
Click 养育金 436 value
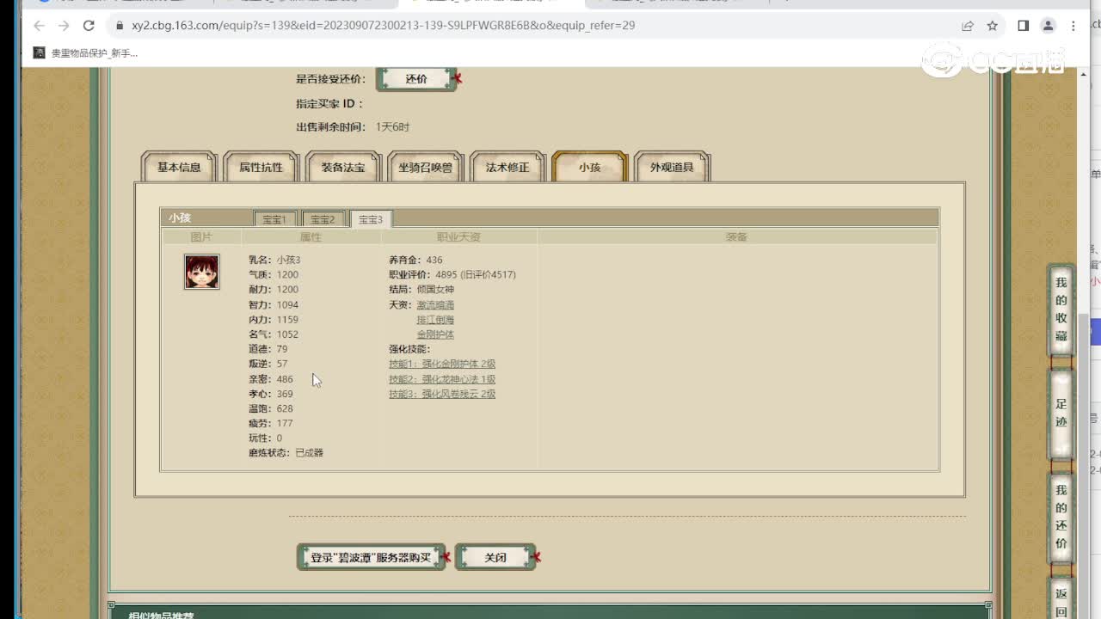click(x=434, y=260)
